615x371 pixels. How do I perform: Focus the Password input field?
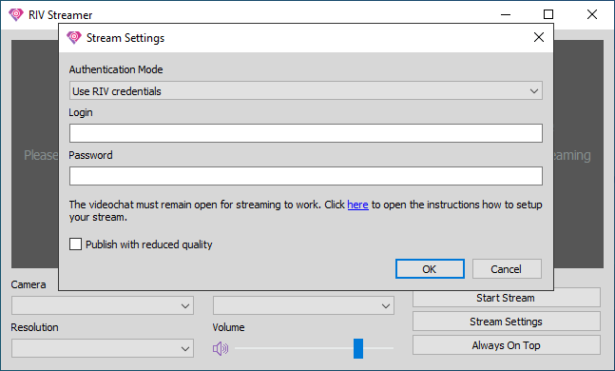306,176
